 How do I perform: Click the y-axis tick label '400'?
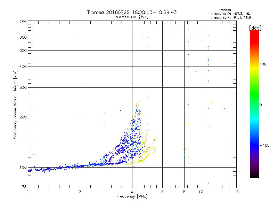23,67
